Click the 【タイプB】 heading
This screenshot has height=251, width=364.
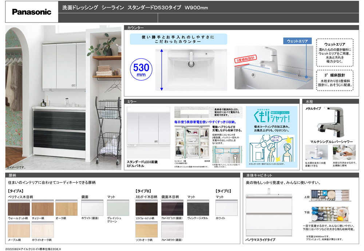pos(143,191)
